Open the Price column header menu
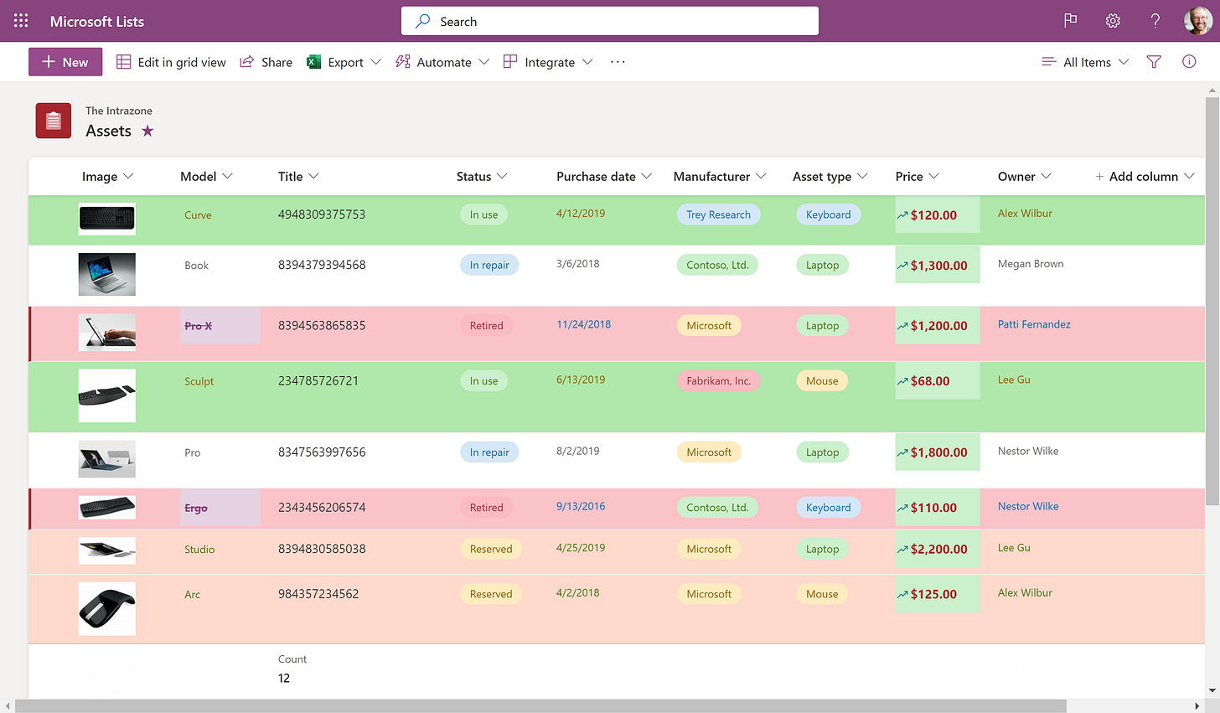The image size is (1220, 713). [917, 177]
